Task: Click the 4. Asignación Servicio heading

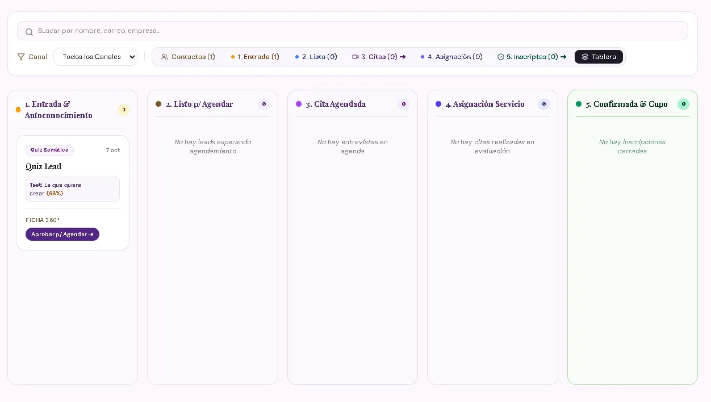Action: click(x=485, y=104)
